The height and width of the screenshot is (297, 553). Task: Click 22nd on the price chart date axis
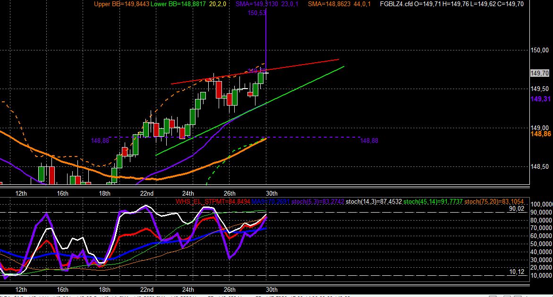147,193
